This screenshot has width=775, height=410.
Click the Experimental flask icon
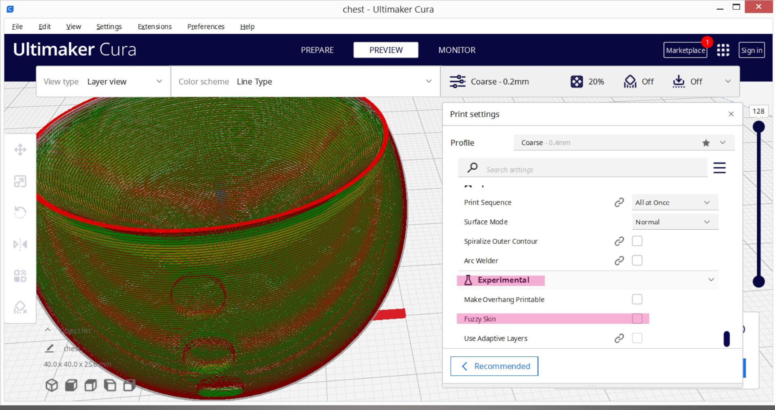[468, 280]
